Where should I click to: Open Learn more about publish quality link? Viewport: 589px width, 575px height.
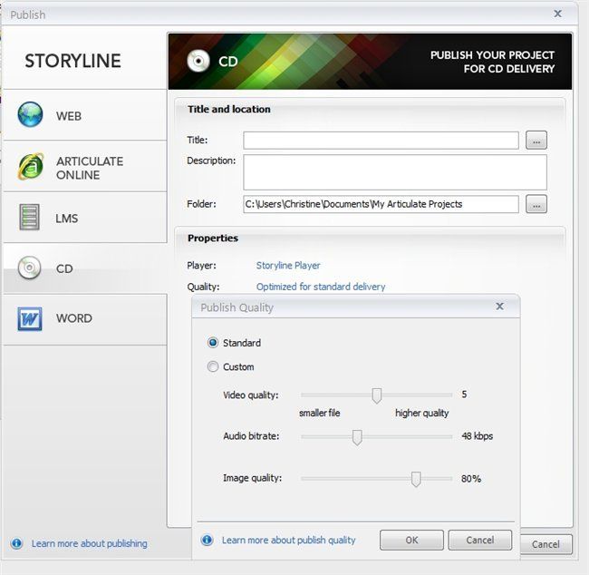click(x=288, y=540)
